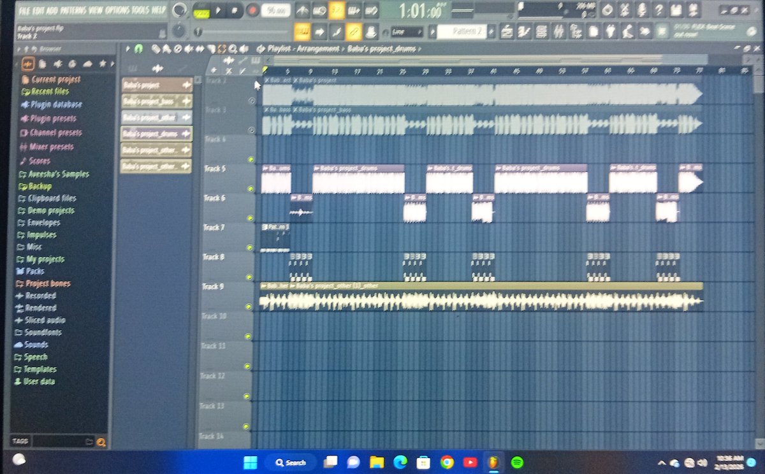The height and width of the screenshot is (474, 765).
Task: Click the Play button
Action: pos(218,11)
